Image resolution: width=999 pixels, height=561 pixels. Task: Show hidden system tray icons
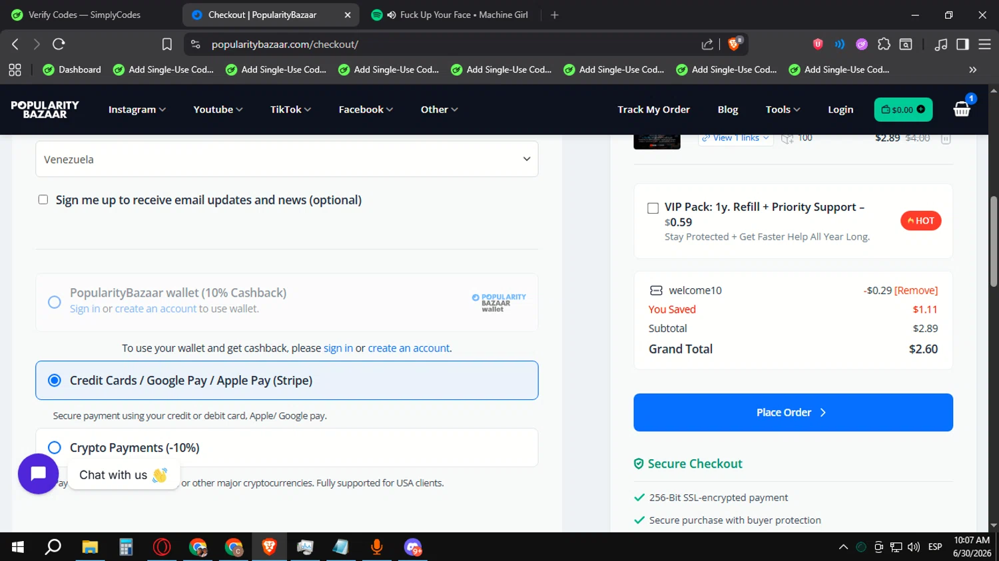pyautogui.click(x=843, y=547)
